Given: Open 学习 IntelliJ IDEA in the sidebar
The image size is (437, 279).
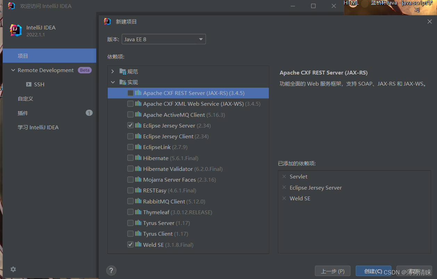Looking at the screenshot, I should click(x=49, y=127).
